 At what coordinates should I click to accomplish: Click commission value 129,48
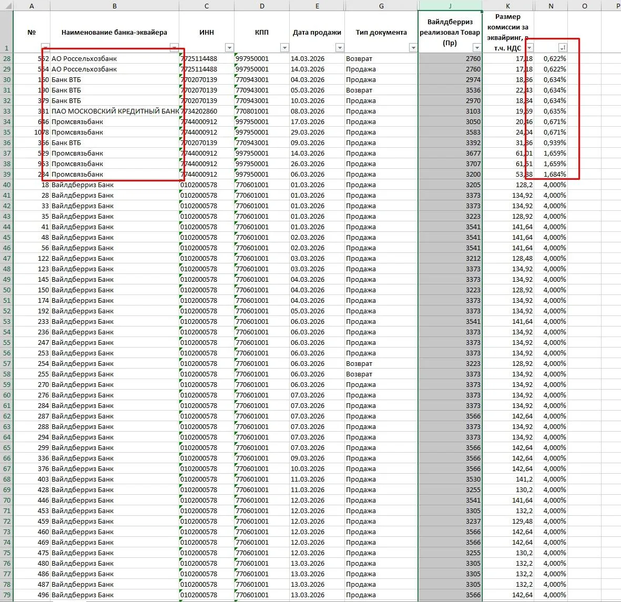point(508,521)
